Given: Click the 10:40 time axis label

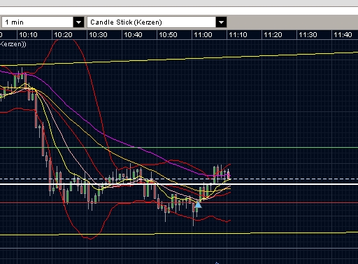Looking at the screenshot, I should click(133, 35).
